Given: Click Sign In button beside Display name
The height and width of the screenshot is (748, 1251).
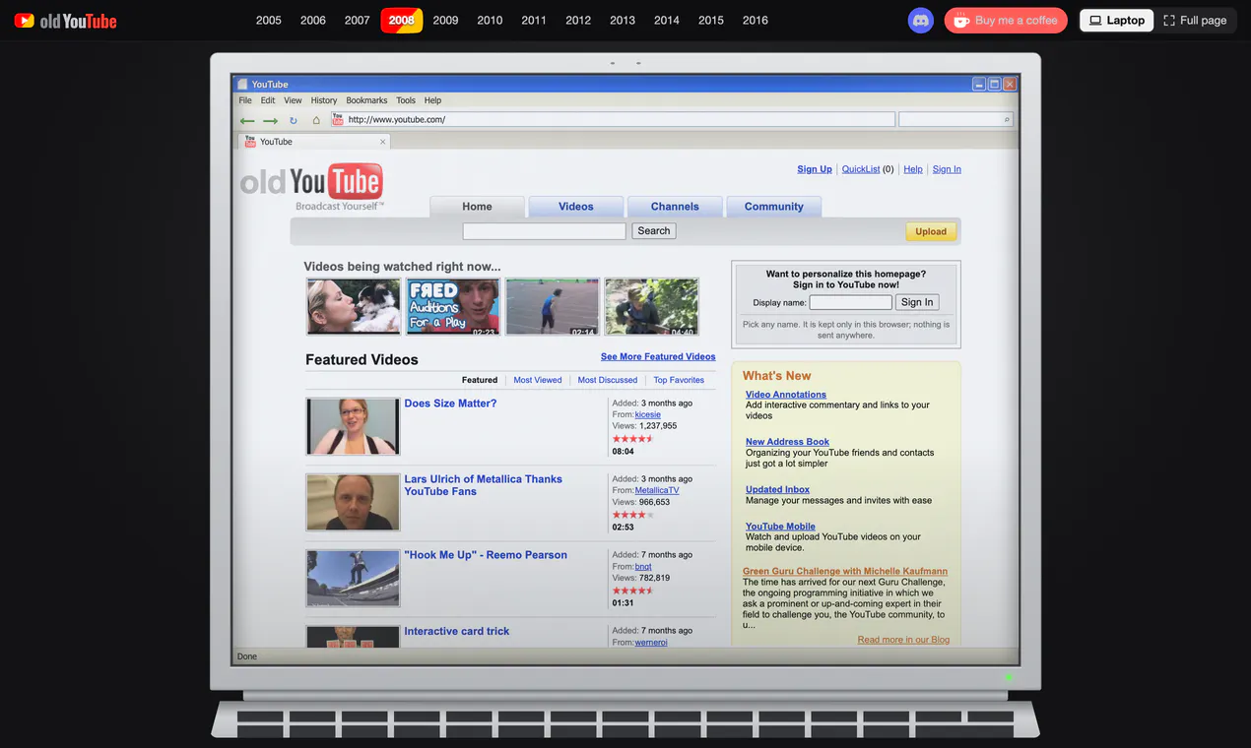Looking at the screenshot, I should tap(917, 302).
